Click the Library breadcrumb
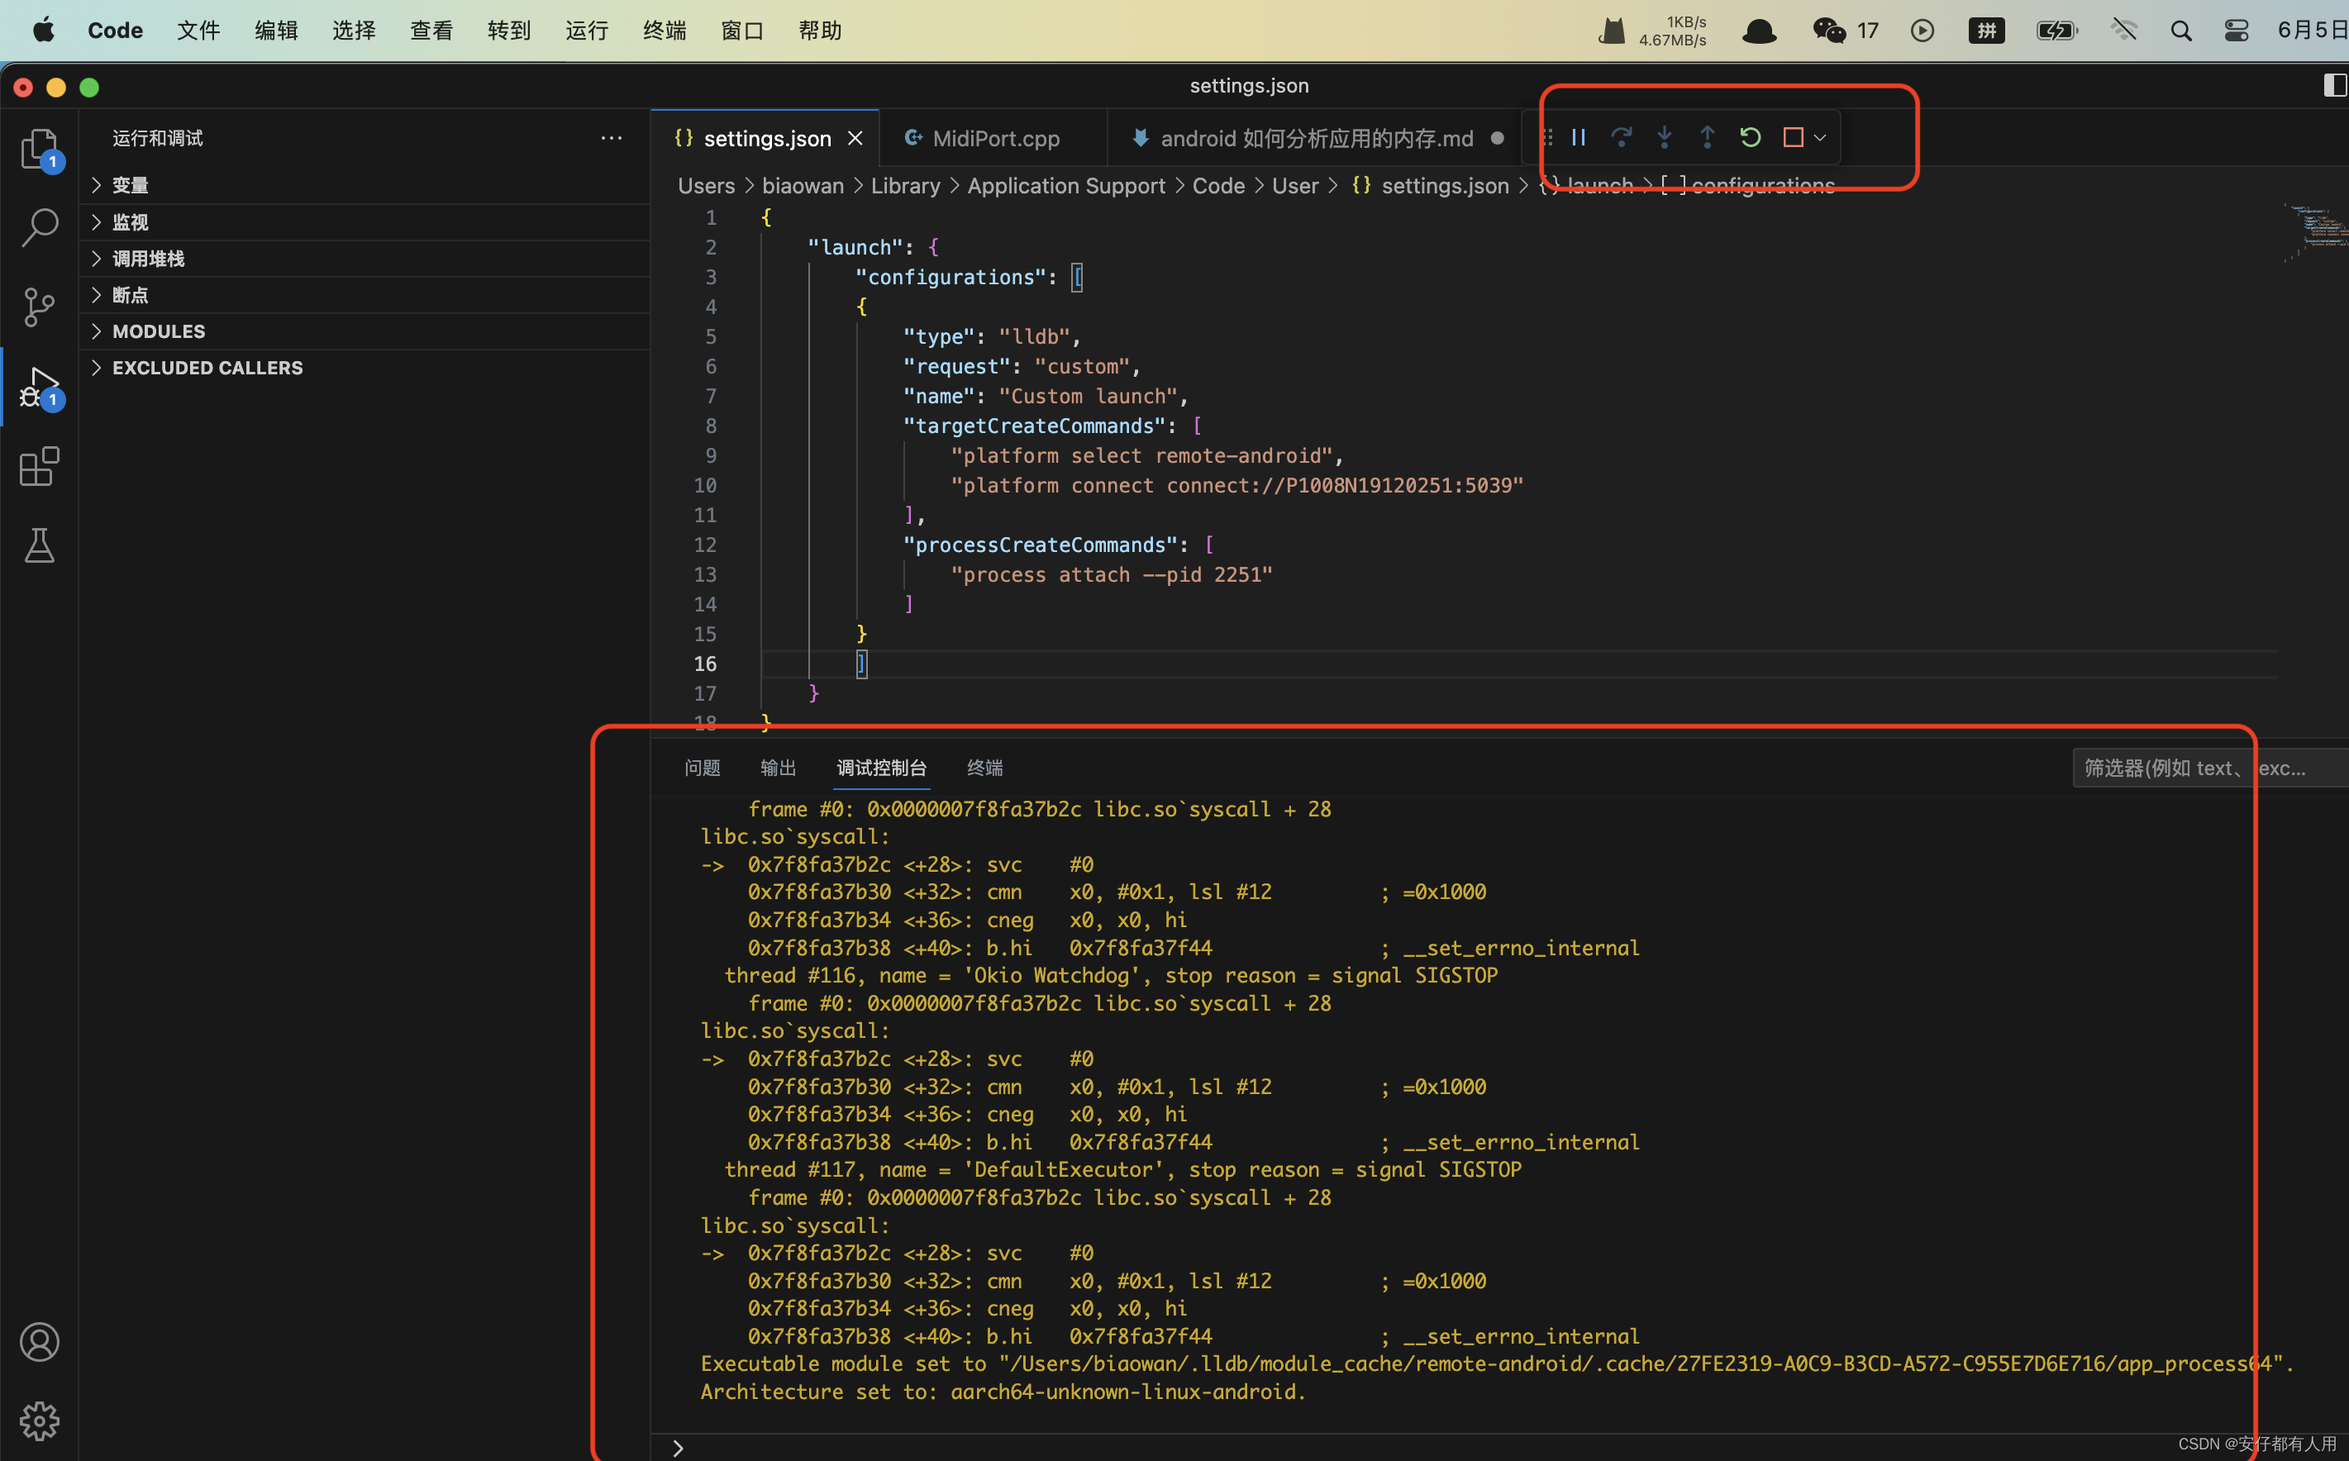This screenshot has width=2349, height=1461. tap(905, 186)
